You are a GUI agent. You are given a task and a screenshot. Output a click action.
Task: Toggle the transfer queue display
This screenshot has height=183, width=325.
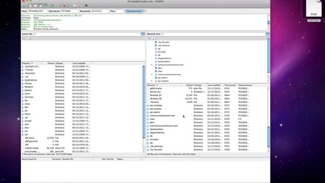click(x=45, y=6)
